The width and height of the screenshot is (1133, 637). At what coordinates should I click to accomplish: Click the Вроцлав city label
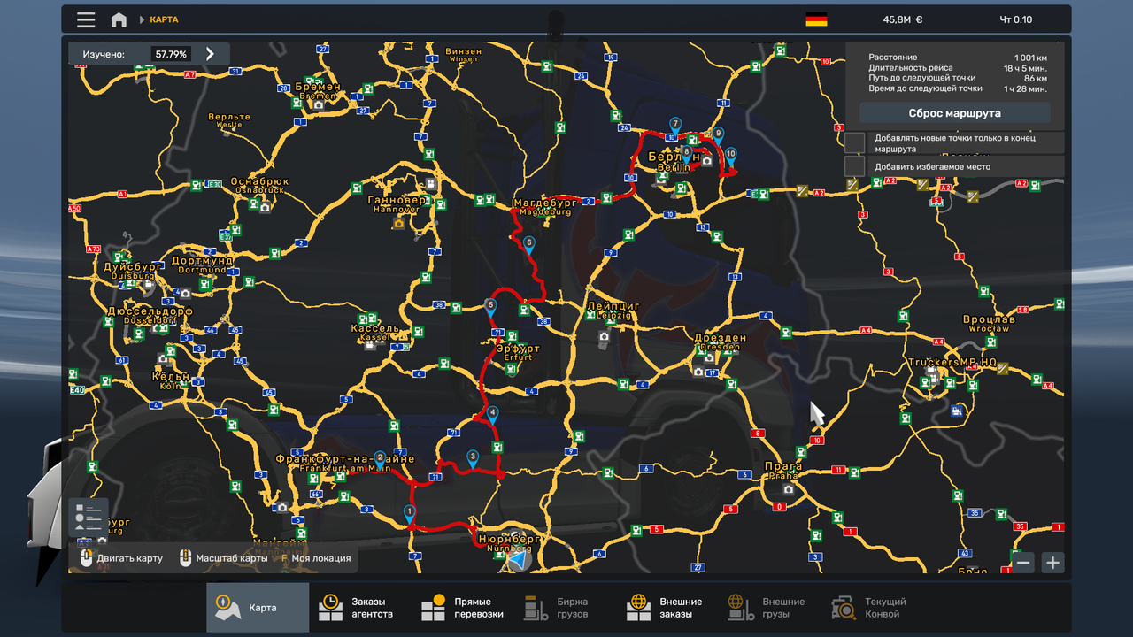coord(989,319)
